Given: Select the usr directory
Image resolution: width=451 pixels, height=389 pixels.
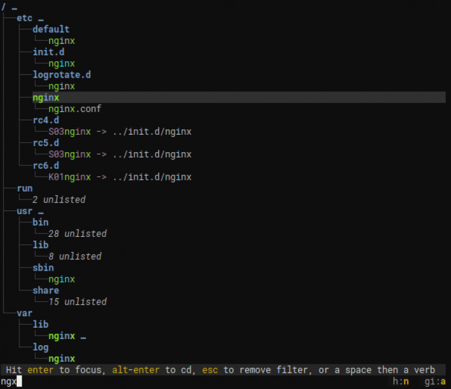Looking at the screenshot, I should [25, 211].
